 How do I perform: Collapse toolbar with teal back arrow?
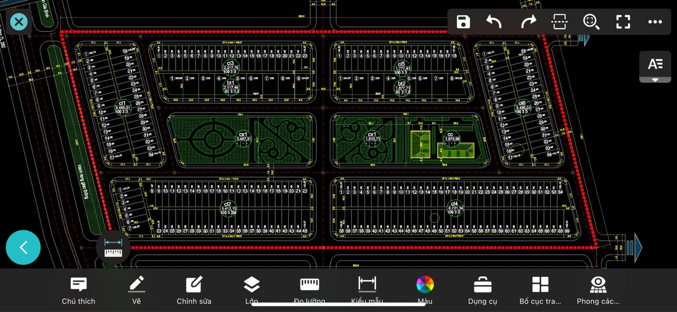pos(23,247)
